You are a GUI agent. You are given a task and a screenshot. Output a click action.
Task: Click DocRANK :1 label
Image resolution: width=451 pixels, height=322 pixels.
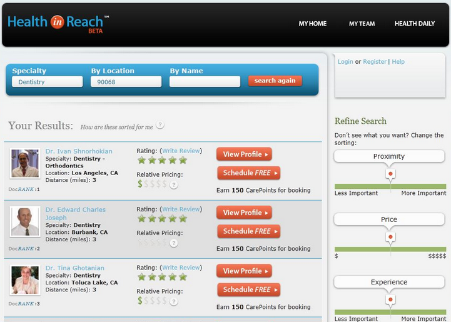tap(24, 189)
